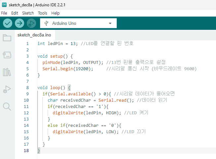Viewport: 216px width, 159px height.
Task: Open the Tools menu
Action: click(x=43, y=13)
